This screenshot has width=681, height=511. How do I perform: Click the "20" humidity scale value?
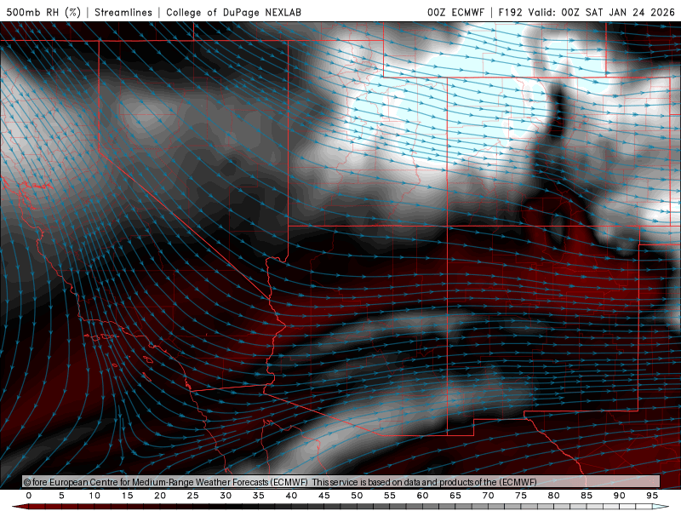[160, 496]
